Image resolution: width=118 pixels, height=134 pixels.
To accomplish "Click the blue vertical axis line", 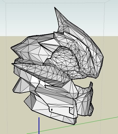I will click(x=39, y=126).
